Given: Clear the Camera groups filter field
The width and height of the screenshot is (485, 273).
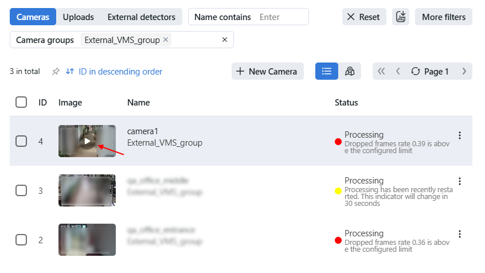Looking at the screenshot, I should pos(225,40).
